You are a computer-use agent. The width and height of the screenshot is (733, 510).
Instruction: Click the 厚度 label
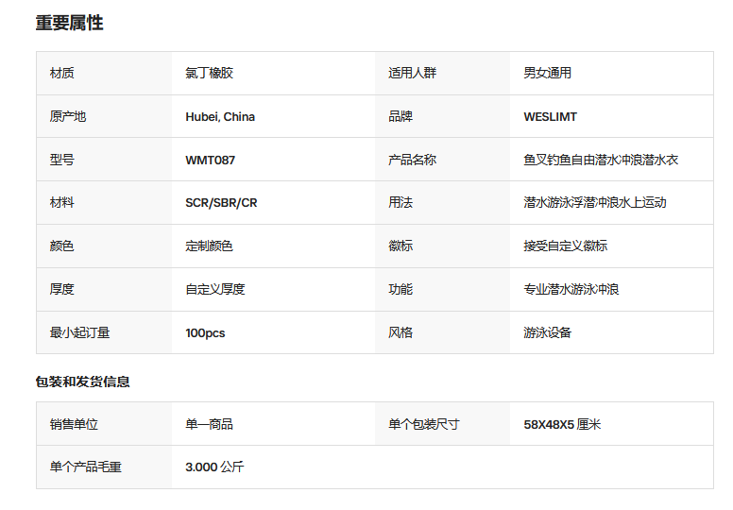61,289
